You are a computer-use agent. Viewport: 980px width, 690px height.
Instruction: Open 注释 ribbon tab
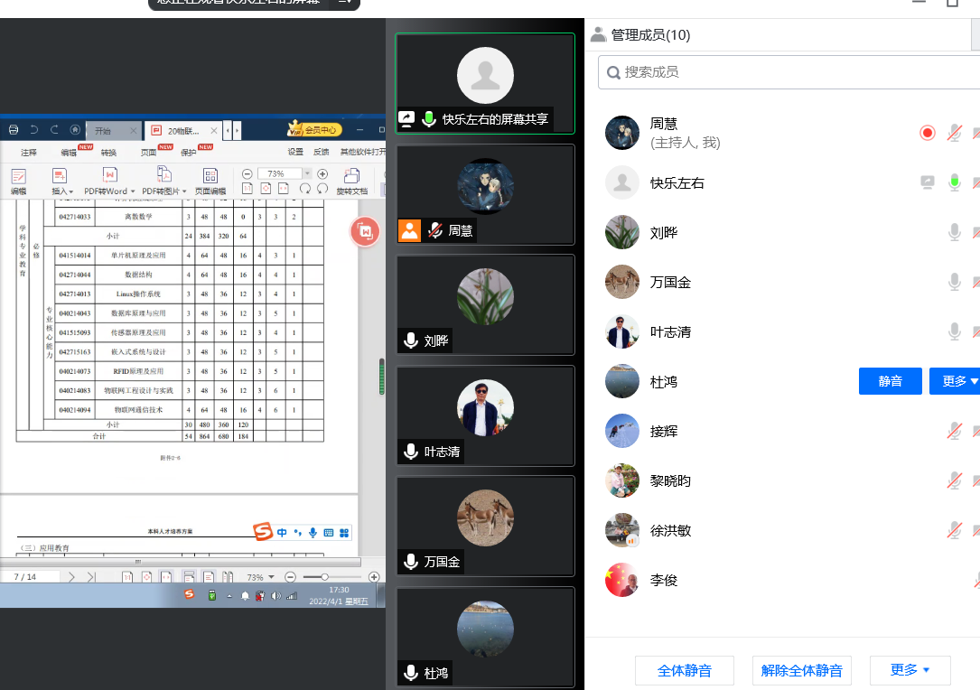(x=29, y=153)
